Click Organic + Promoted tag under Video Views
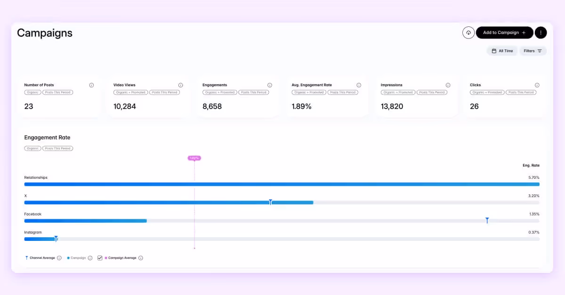 (130, 92)
